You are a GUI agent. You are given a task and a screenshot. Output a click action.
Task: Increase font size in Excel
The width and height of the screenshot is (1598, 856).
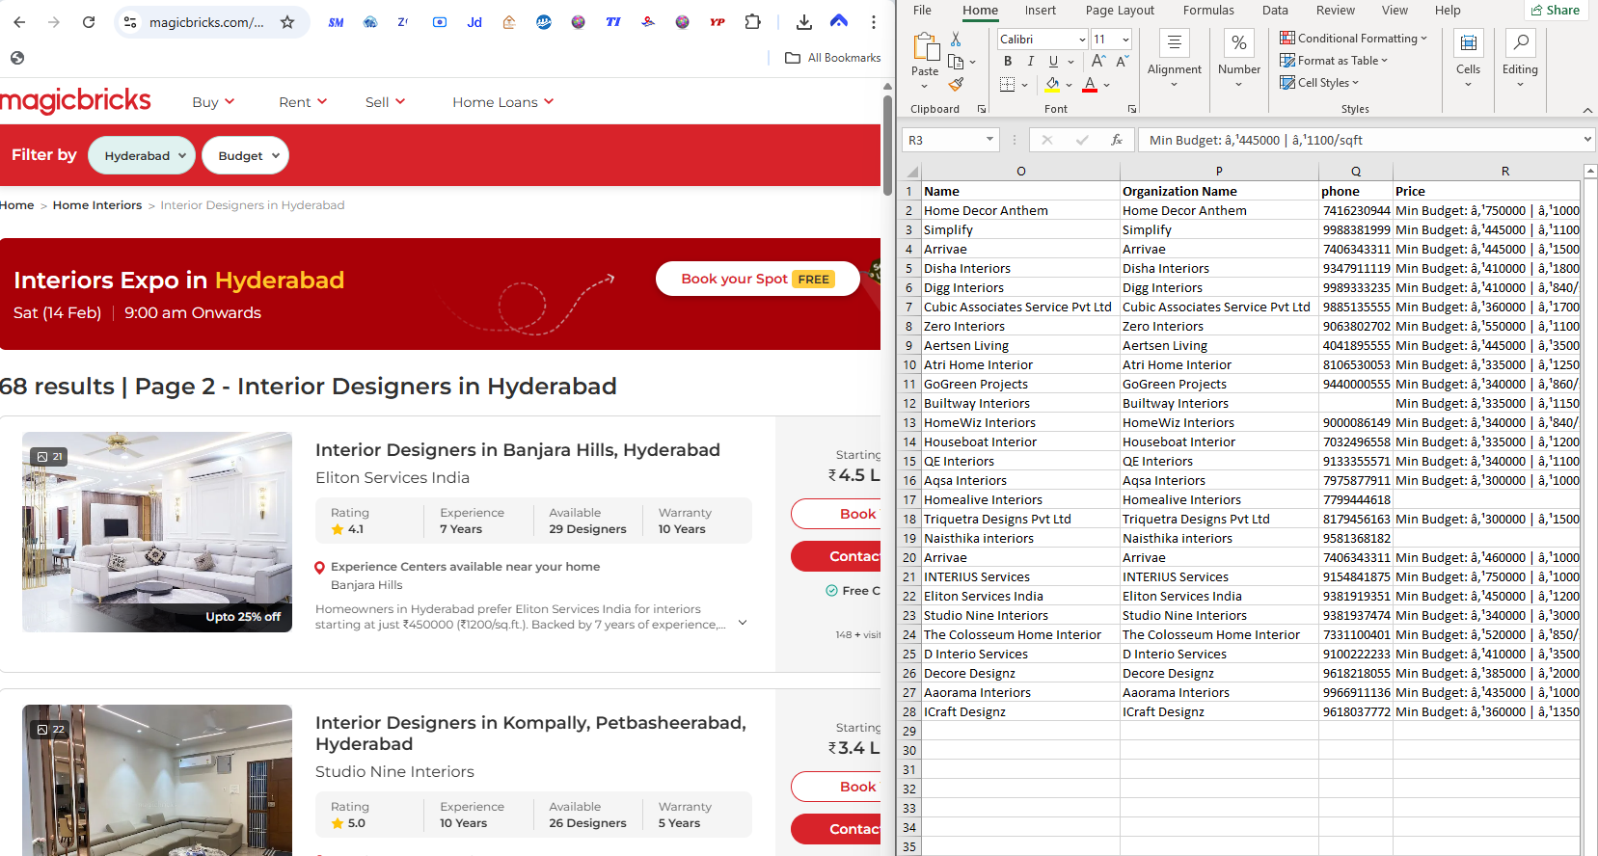click(x=1098, y=61)
